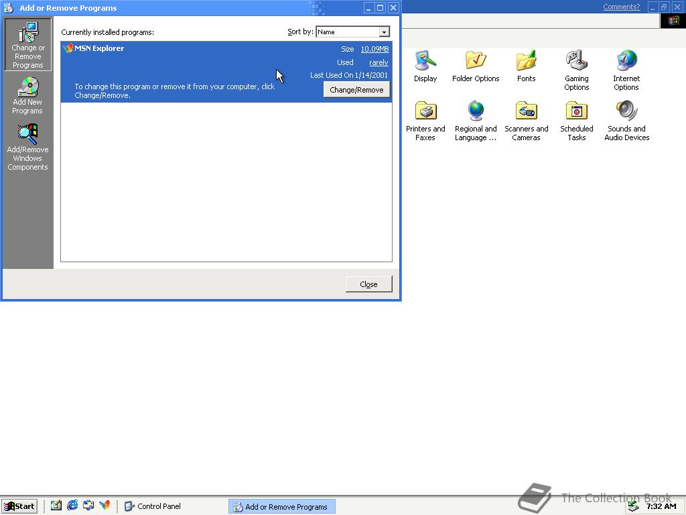
Task: Click 'Currently installed programs:' label
Action: (x=108, y=32)
